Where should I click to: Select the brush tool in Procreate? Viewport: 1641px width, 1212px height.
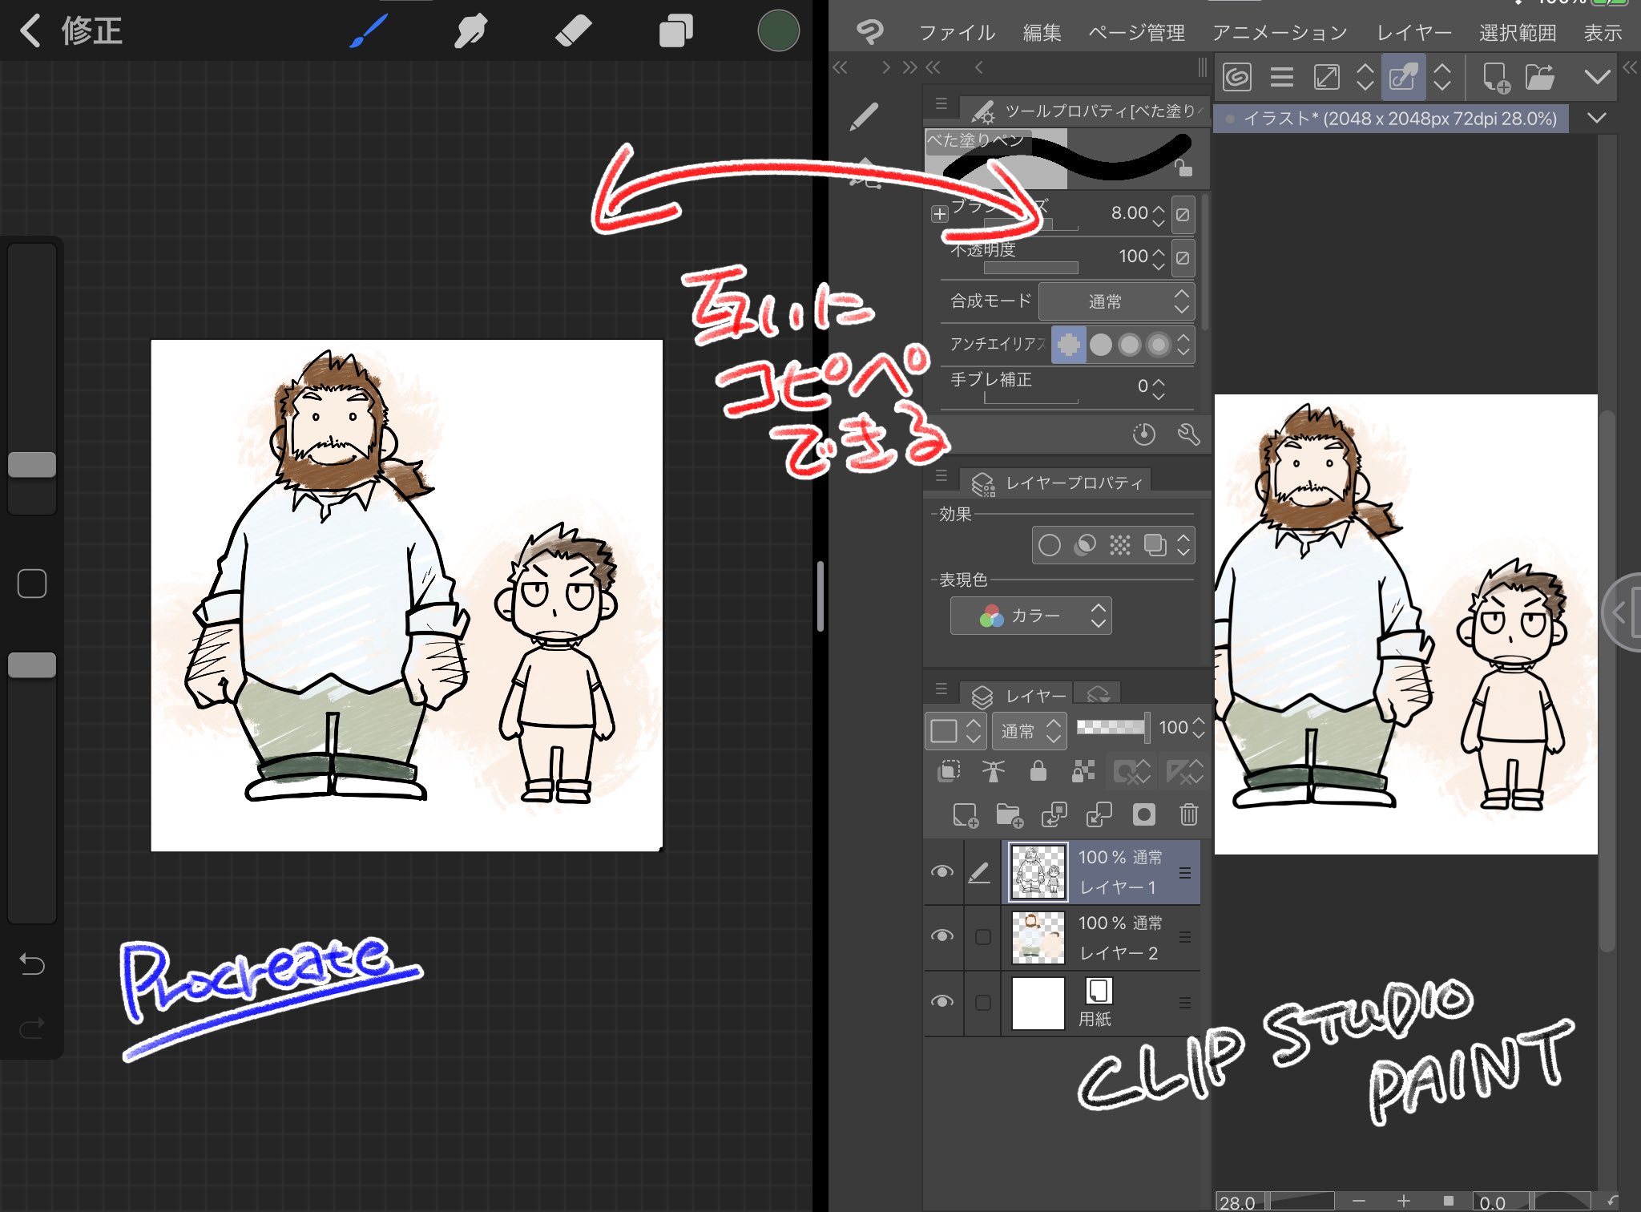pyautogui.click(x=369, y=32)
